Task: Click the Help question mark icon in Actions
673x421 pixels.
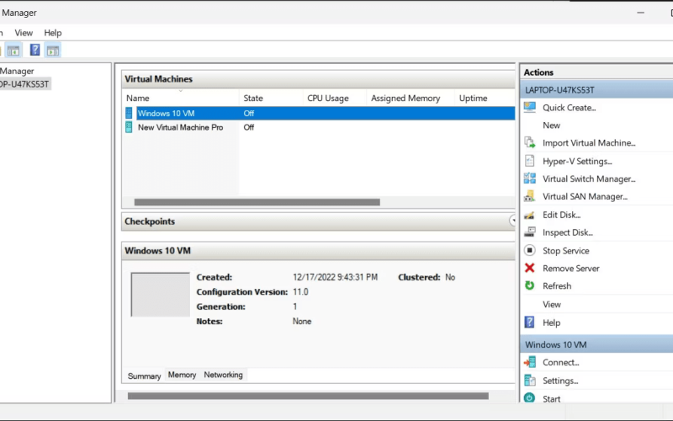Action: pyautogui.click(x=530, y=322)
